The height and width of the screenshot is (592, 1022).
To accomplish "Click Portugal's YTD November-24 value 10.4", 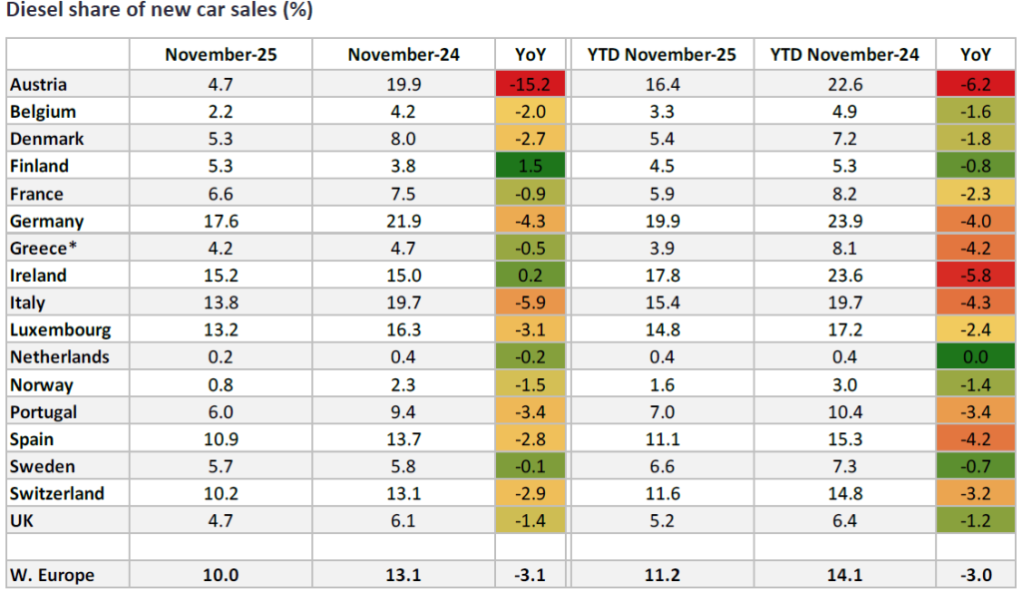I will click(x=844, y=411).
